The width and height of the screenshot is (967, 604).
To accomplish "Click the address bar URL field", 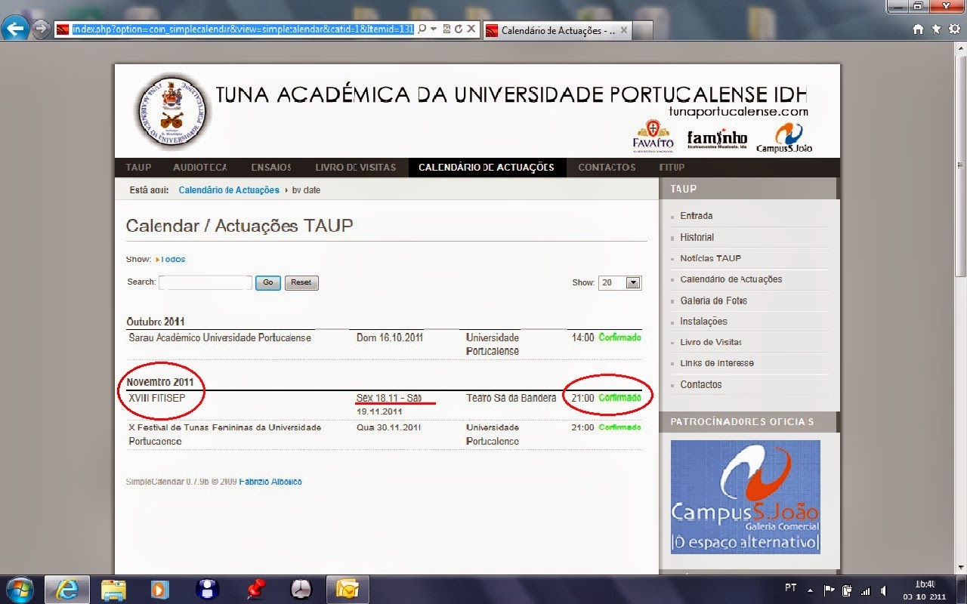I will (x=243, y=29).
